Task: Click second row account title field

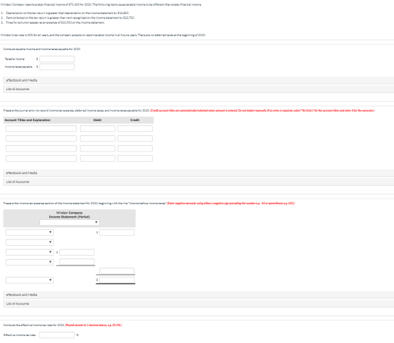Action: point(42,139)
